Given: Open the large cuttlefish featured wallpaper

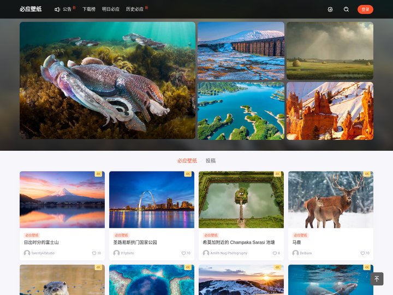Looking at the screenshot, I should click(x=108, y=80).
